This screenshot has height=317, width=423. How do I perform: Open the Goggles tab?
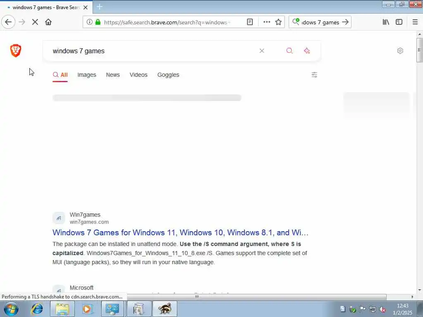[x=169, y=75]
